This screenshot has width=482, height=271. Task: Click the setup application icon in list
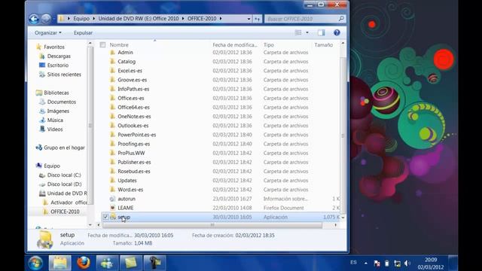(x=113, y=217)
